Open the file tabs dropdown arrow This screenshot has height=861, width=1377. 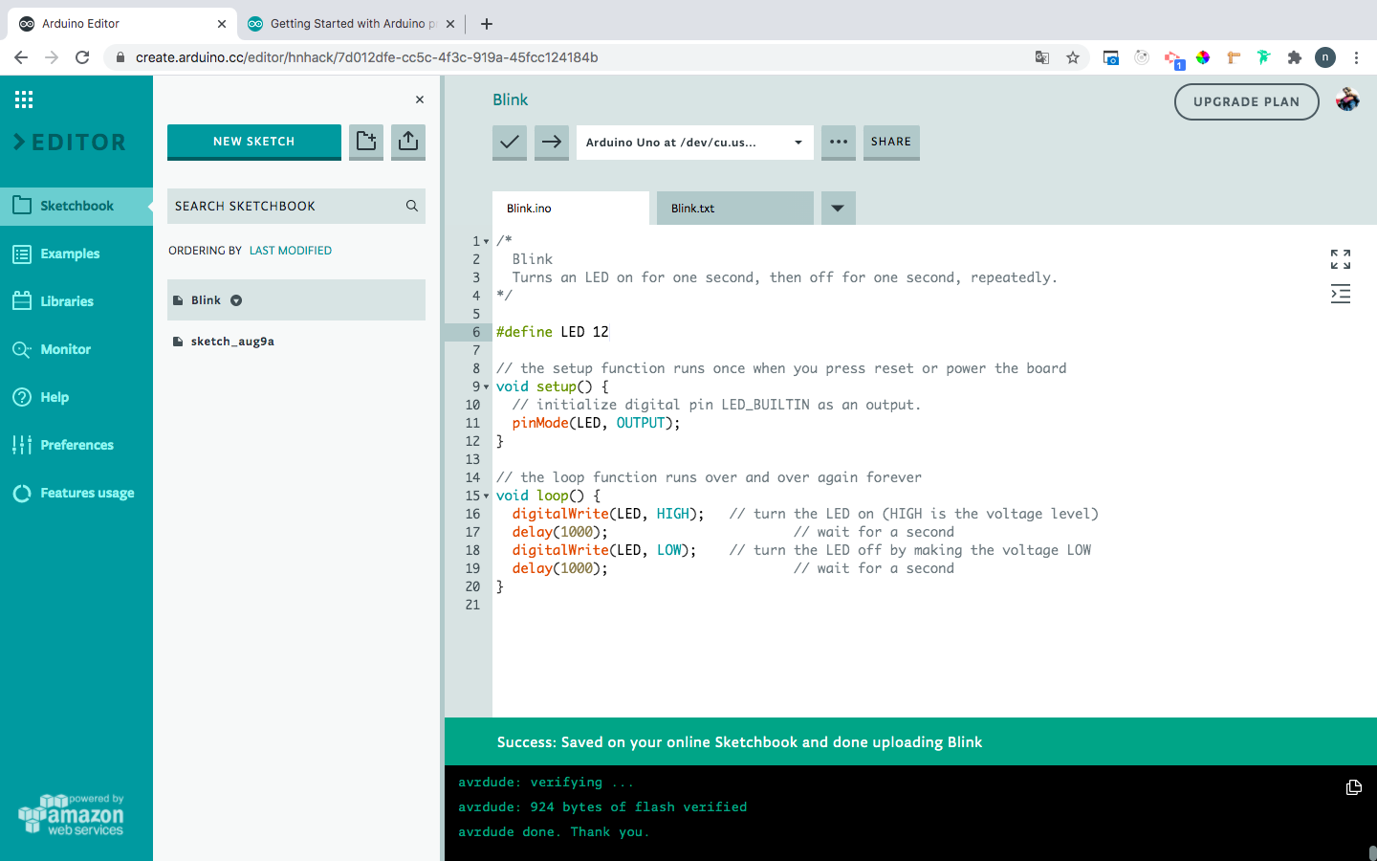(x=838, y=208)
